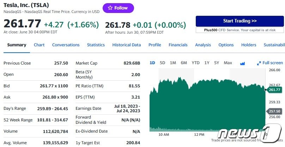
Task: Open the Statistics tab
Action: click(96, 45)
